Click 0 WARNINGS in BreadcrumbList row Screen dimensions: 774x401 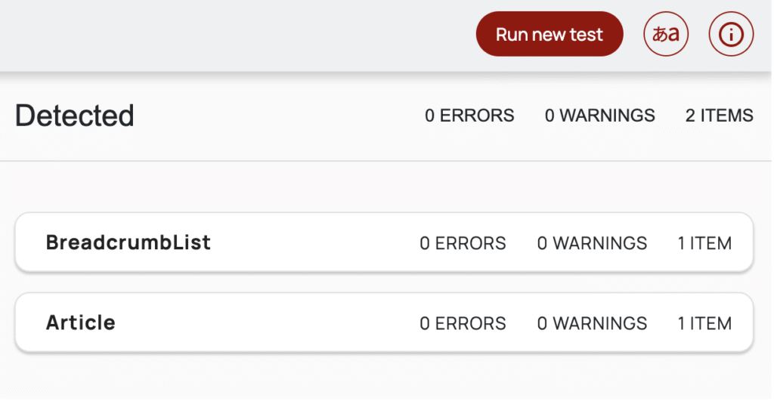tap(592, 243)
